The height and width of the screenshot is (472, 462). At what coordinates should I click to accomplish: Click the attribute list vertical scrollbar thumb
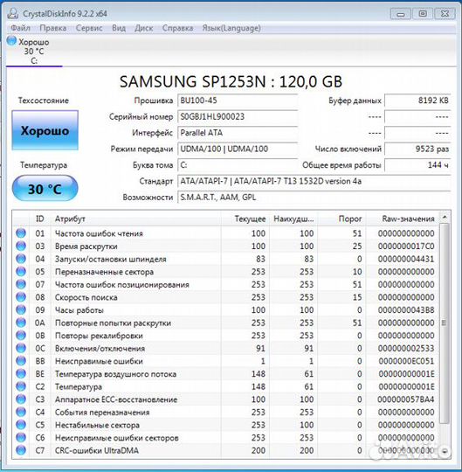tap(445, 323)
